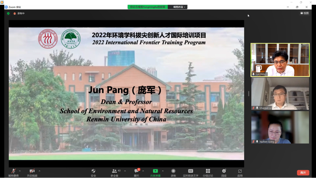Open the Apps icon
The height and width of the screenshot is (178, 316).
click(x=240, y=171)
